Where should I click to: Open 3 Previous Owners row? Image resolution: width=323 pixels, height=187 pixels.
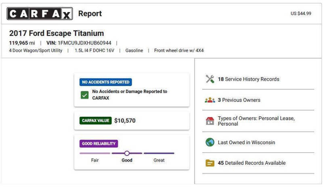click(x=258, y=100)
